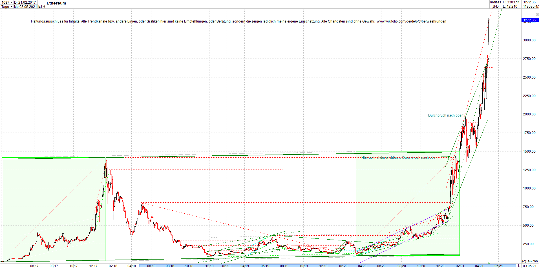
Task: Click the green triangle marker on time axis
Action: tap(489, 263)
